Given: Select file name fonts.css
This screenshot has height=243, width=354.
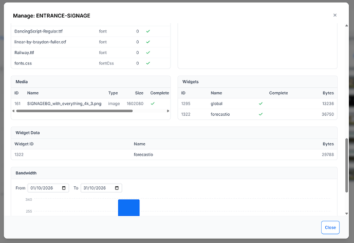Looking at the screenshot, I should click(x=23, y=63).
